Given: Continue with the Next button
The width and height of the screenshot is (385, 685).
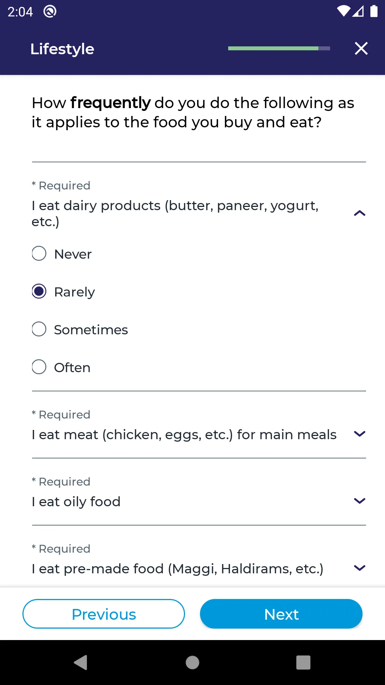Looking at the screenshot, I should (x=281, y=614).
